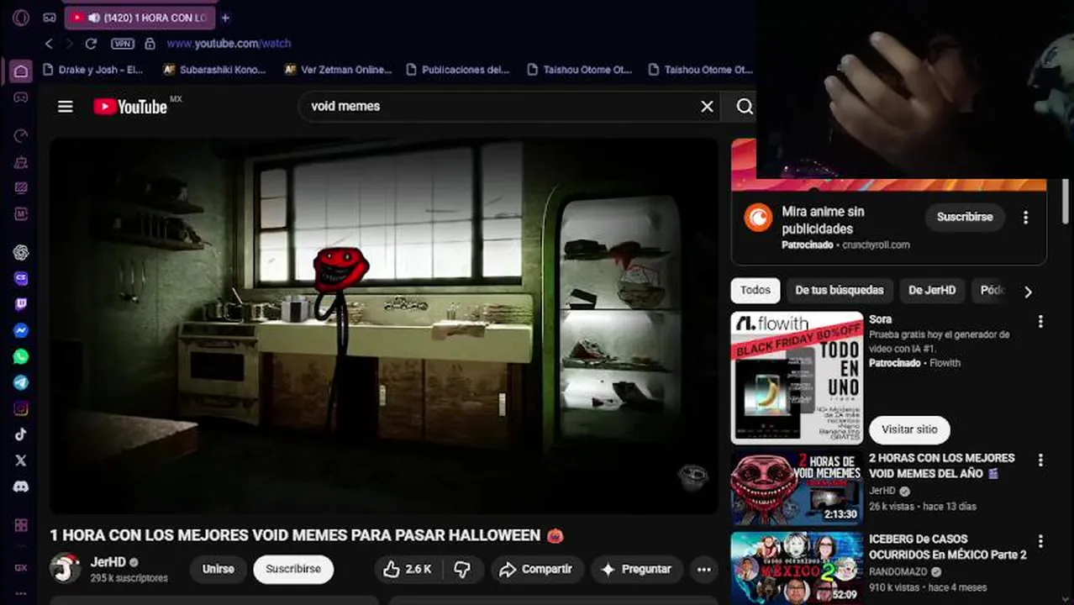Viewport: 1074px width, 605px height.
Task: Select the 'De JerHD' filter chip
Action: pyautogui.click(x=932, y=291)
